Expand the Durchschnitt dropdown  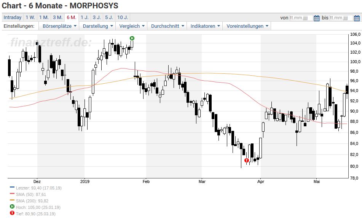[167, 26]
